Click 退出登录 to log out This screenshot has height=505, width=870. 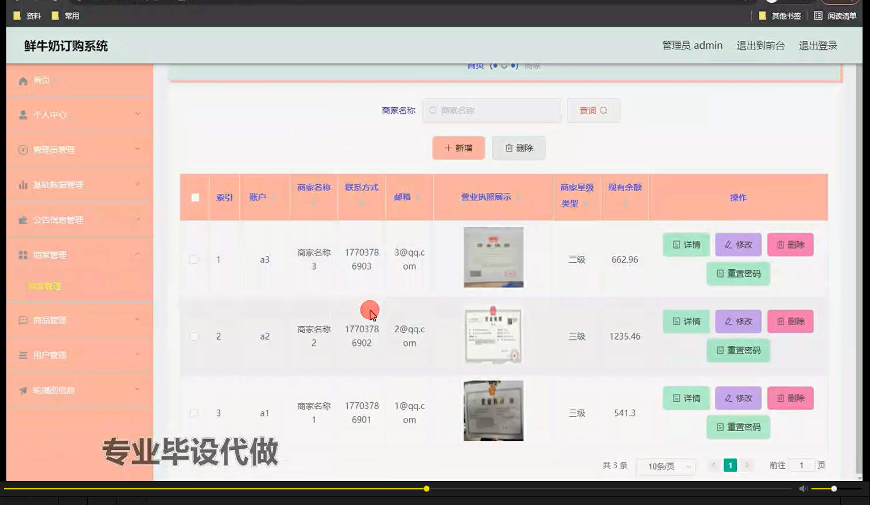(818, 45)
